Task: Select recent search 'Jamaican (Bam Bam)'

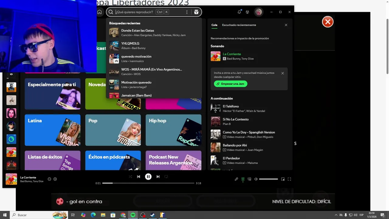Action: coord(154,95)
